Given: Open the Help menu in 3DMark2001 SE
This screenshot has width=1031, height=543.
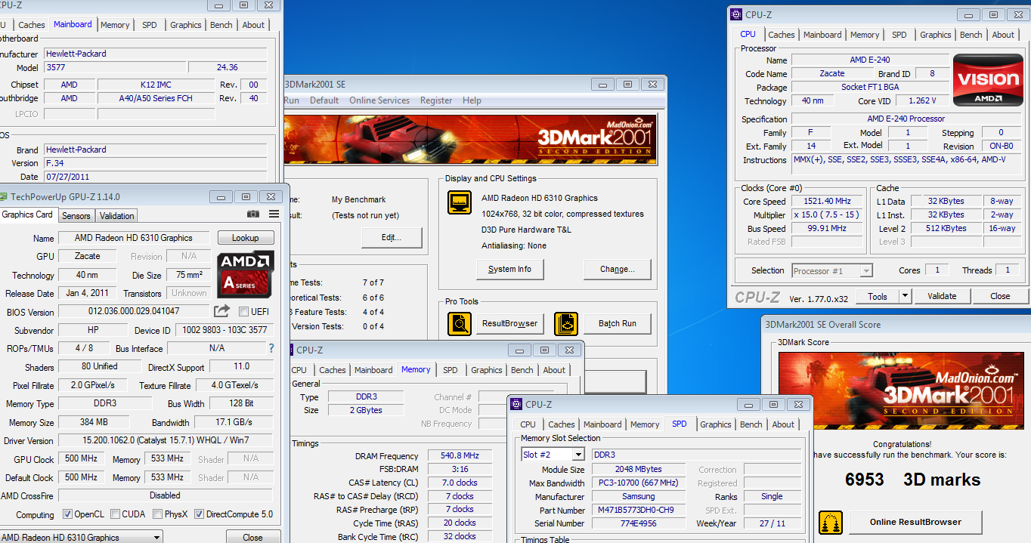Looking at the screenshot, I should pyautogui.click(x=472, y=100).
